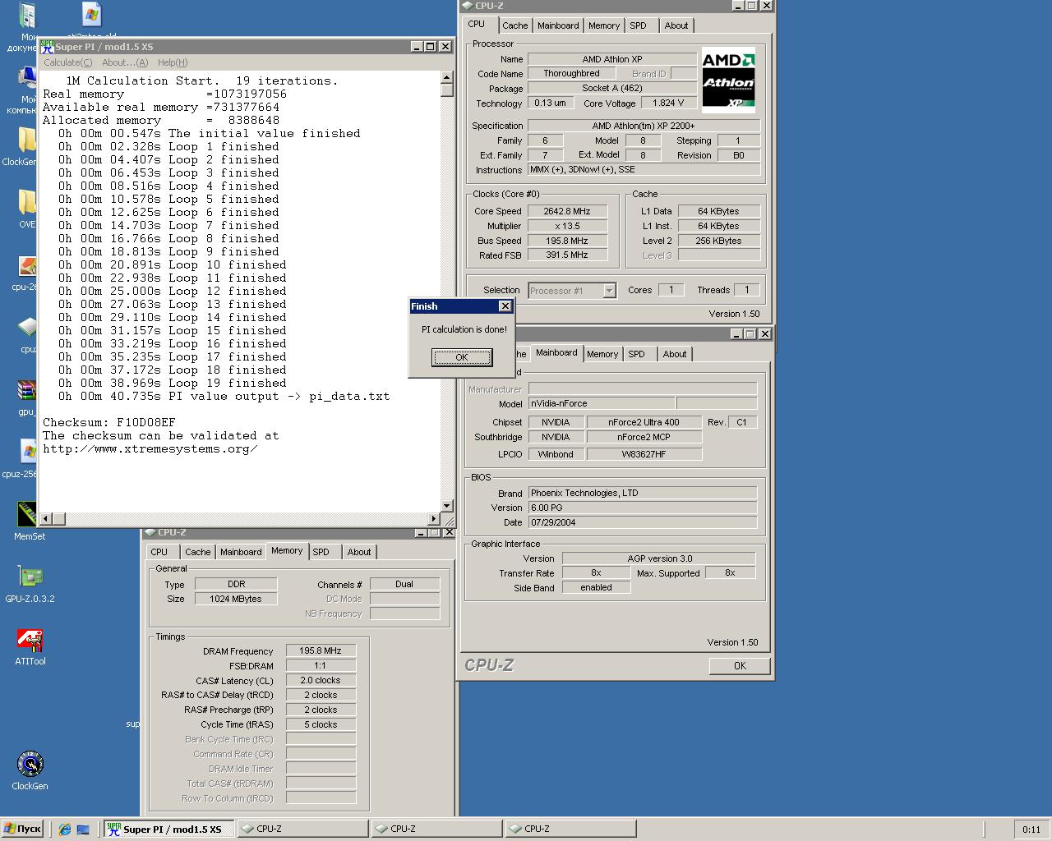Launch GPU-Z.0.3.2 from the desktop
Viewport: 1052px width, 841px height.
point(30,577)
